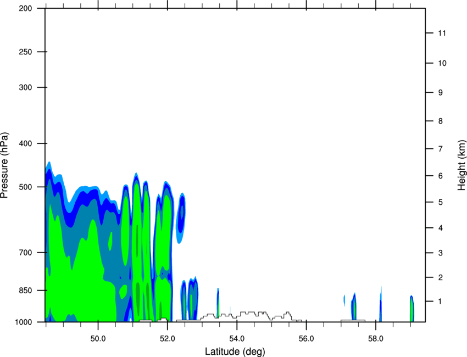Click the 400 pressure tick label
The image size is (467, 357).
[25, 143]
